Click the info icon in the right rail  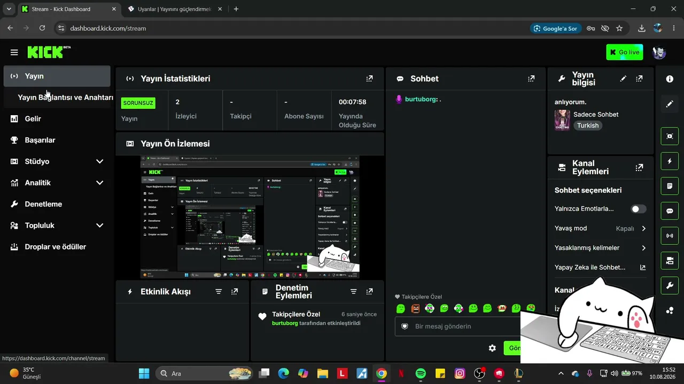pos(670,79)
